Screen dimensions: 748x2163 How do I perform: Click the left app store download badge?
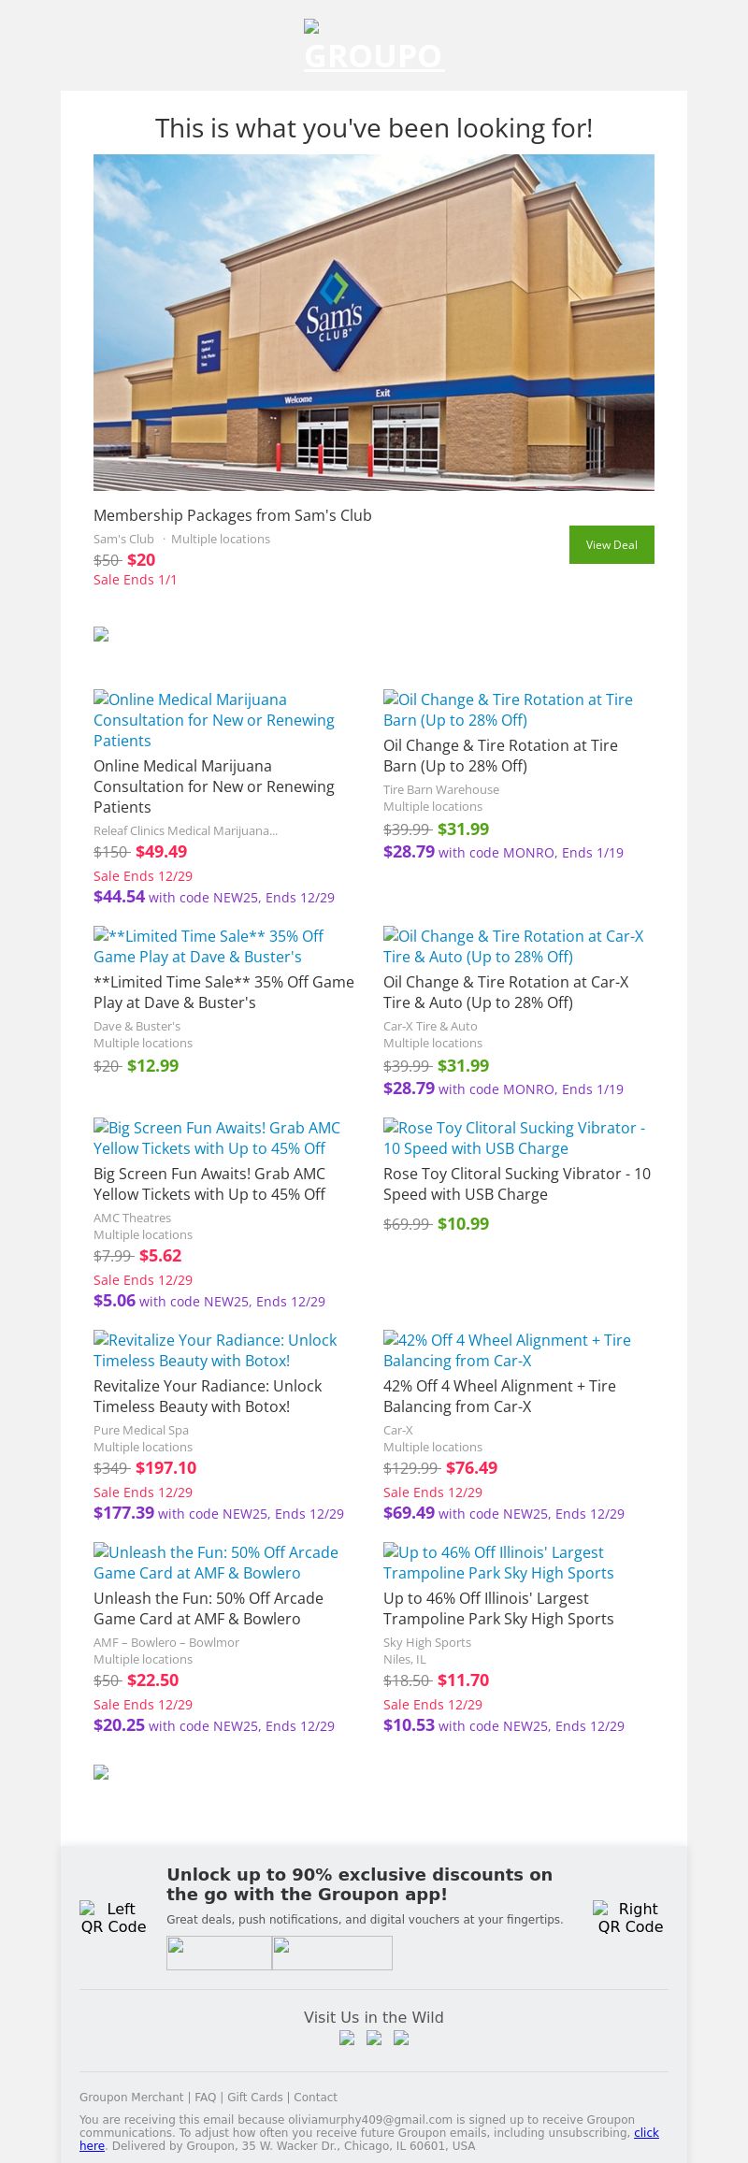tap(219, 1953)
